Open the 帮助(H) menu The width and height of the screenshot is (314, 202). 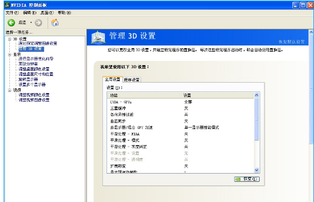pos(64,13)
